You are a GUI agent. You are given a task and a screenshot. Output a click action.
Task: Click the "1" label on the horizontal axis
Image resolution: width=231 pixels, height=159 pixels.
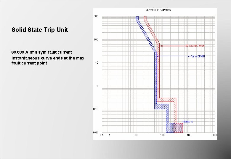(110, 135)
